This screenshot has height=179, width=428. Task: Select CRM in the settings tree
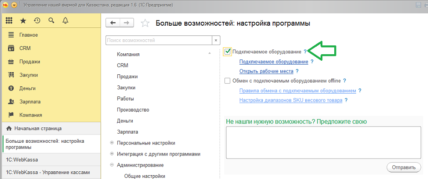[x=122, y=65]
